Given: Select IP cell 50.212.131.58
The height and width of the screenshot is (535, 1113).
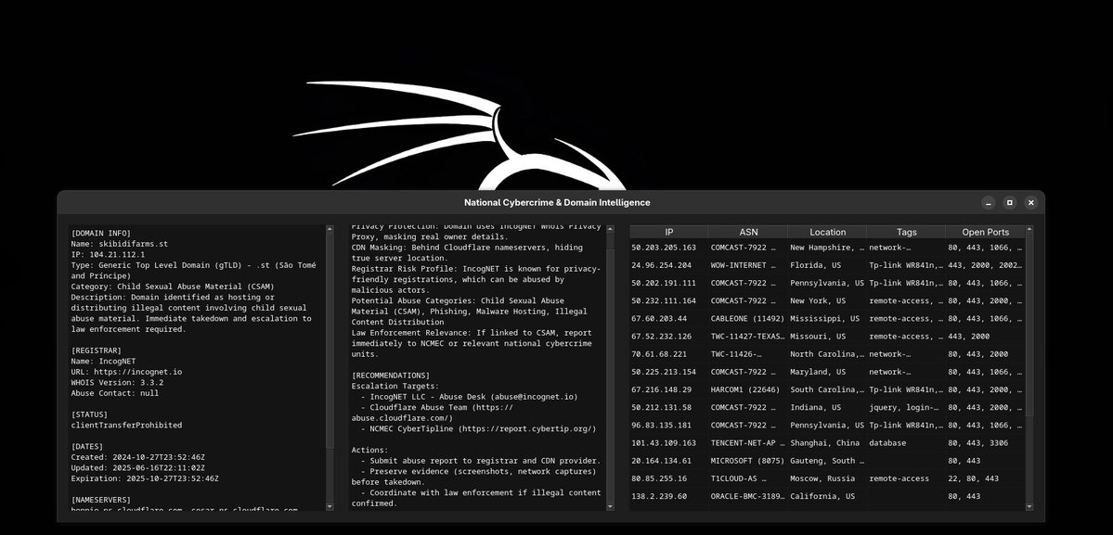Looking at the screenshot, I should click(x=668, y=407).
